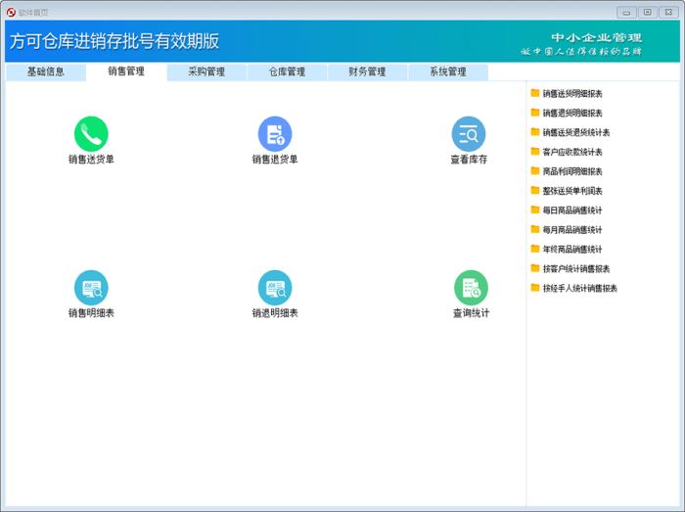The image size is (685, 512).
Task: Open the 销退明细表 icon
Action: coord(275,288)
